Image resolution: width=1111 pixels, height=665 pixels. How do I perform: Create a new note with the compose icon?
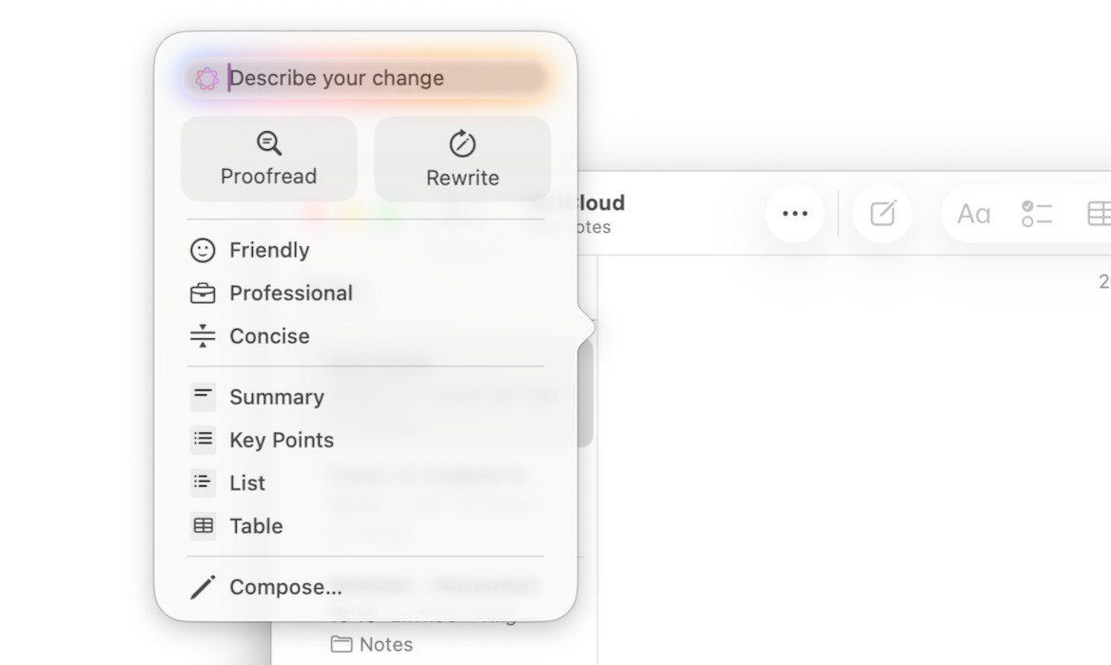[883, 214]
